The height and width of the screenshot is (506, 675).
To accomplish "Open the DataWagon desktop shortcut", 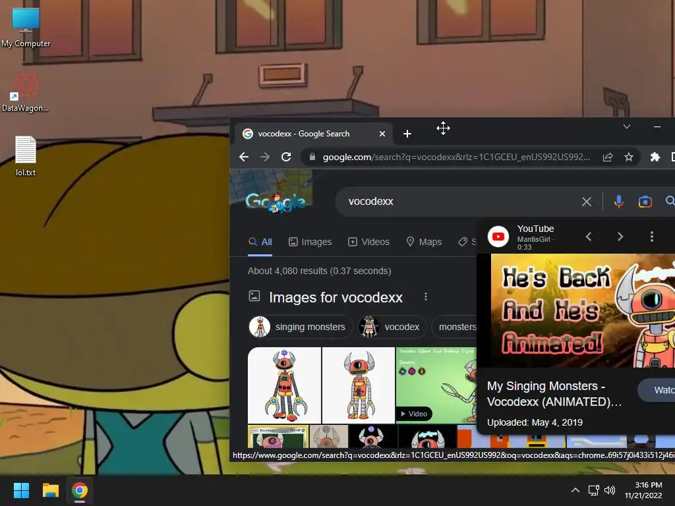I will tap(26, 92).
